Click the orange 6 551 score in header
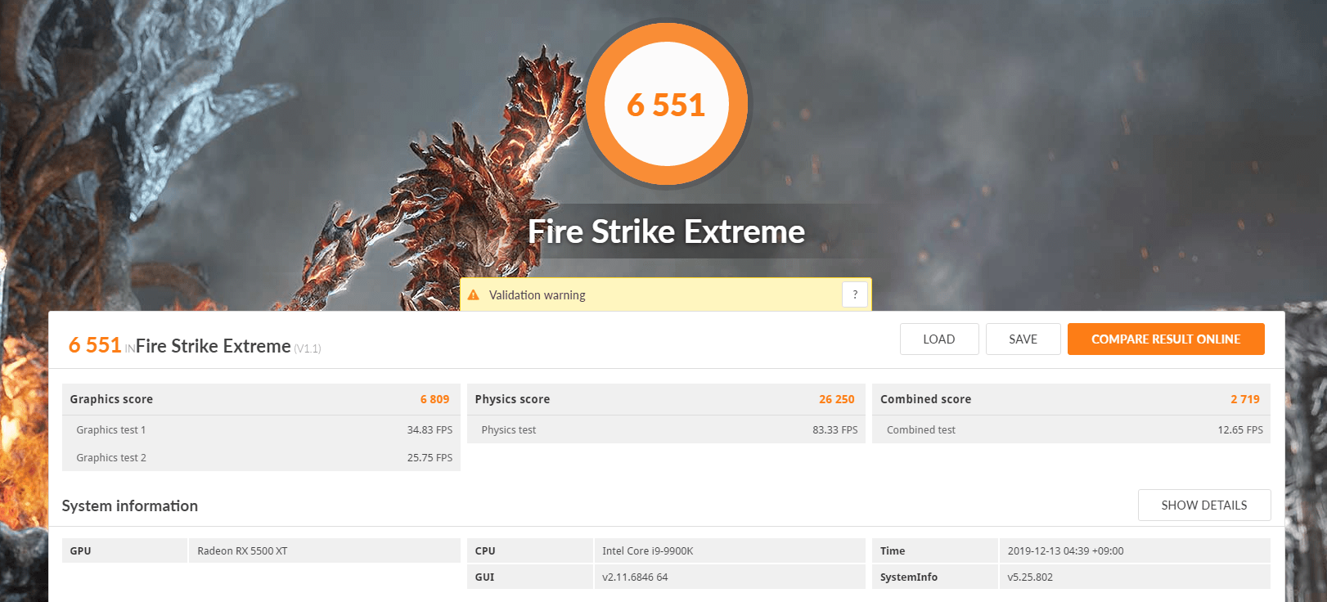 95,345
